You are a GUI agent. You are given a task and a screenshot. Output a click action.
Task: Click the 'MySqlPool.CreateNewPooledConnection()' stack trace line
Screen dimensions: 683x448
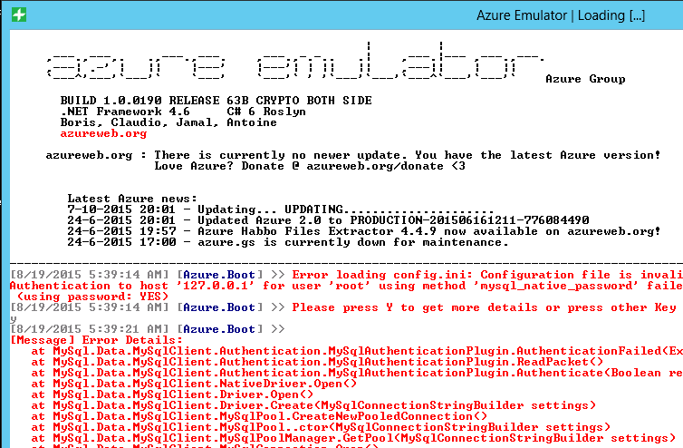259,416
